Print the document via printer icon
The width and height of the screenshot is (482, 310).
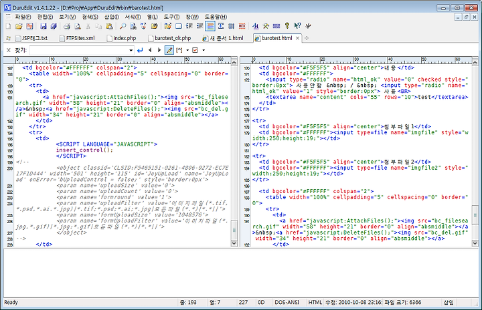67,26
